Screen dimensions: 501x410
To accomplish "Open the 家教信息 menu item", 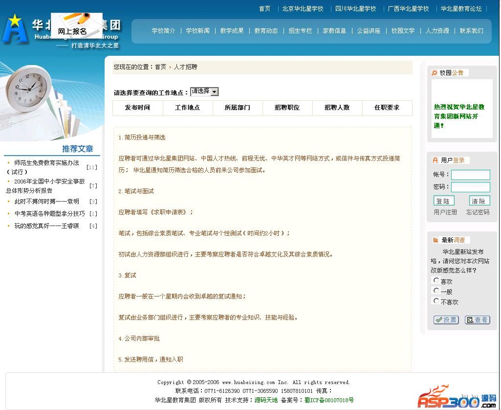I will click(334, 31).
